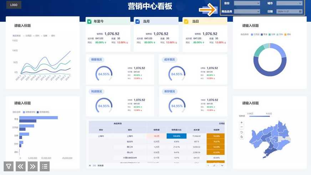Click the 库存情况 label tag

(169, 91)
